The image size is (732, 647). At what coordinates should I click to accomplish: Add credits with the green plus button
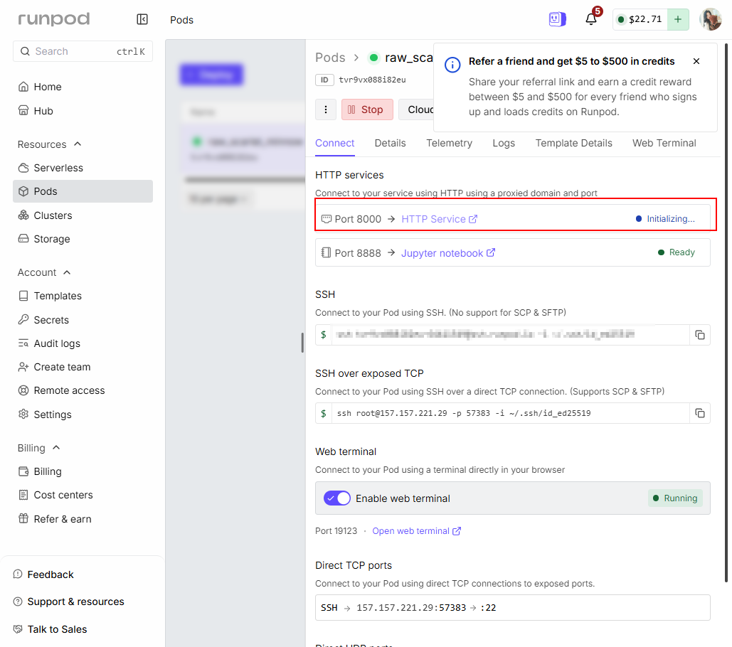tap(678, 19)
